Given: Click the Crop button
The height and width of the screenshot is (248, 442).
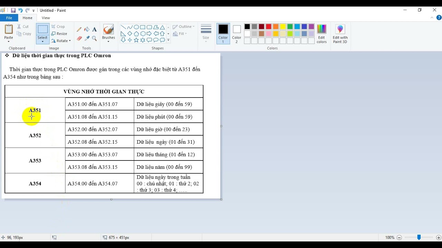Looking at the screenshot, I should pos(58,27).
